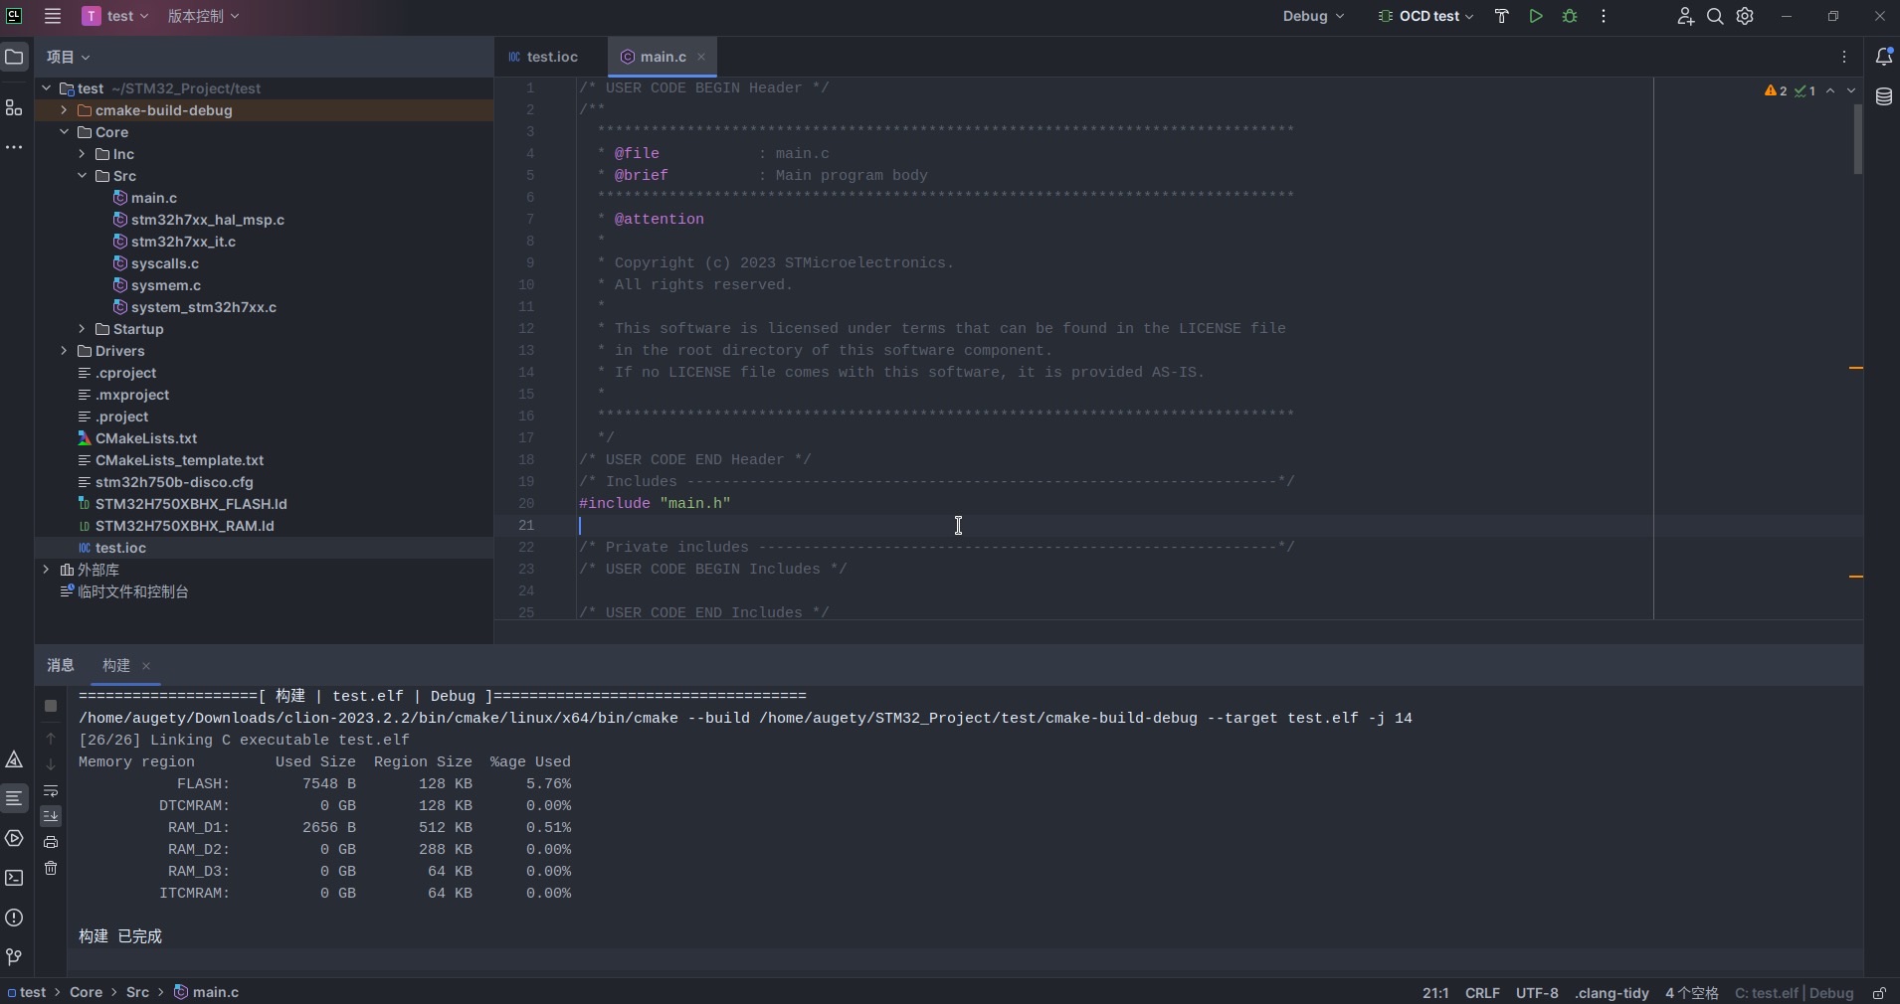Viewport: 1900px width, 1004px height.
Task: Open Git version control tool window icon
Action: [x=14, y=957]
